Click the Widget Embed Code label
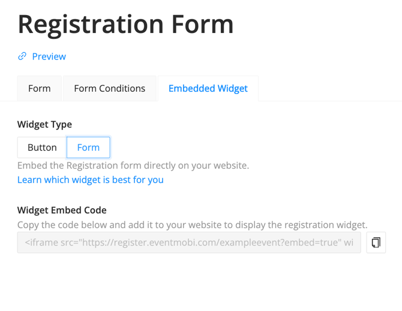This screenshot has width=402, height=311. coord(62,210)
